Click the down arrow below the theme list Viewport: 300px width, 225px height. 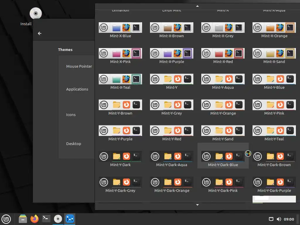tap(197, 205)
